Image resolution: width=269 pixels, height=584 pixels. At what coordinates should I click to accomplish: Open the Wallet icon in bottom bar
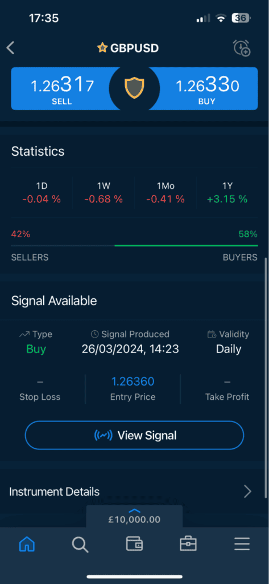(134, 544)
